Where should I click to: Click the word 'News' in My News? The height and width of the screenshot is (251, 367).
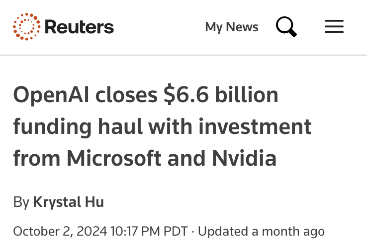pyautogui.click(x=242, y=27)
